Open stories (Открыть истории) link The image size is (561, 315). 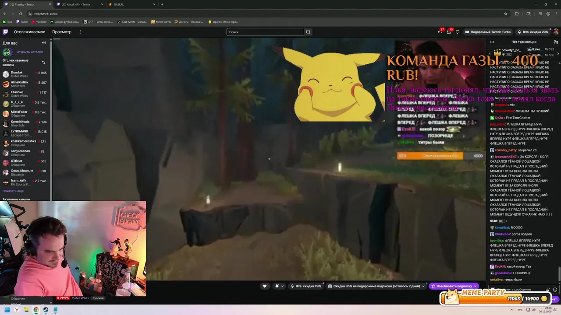click(29, 52)
